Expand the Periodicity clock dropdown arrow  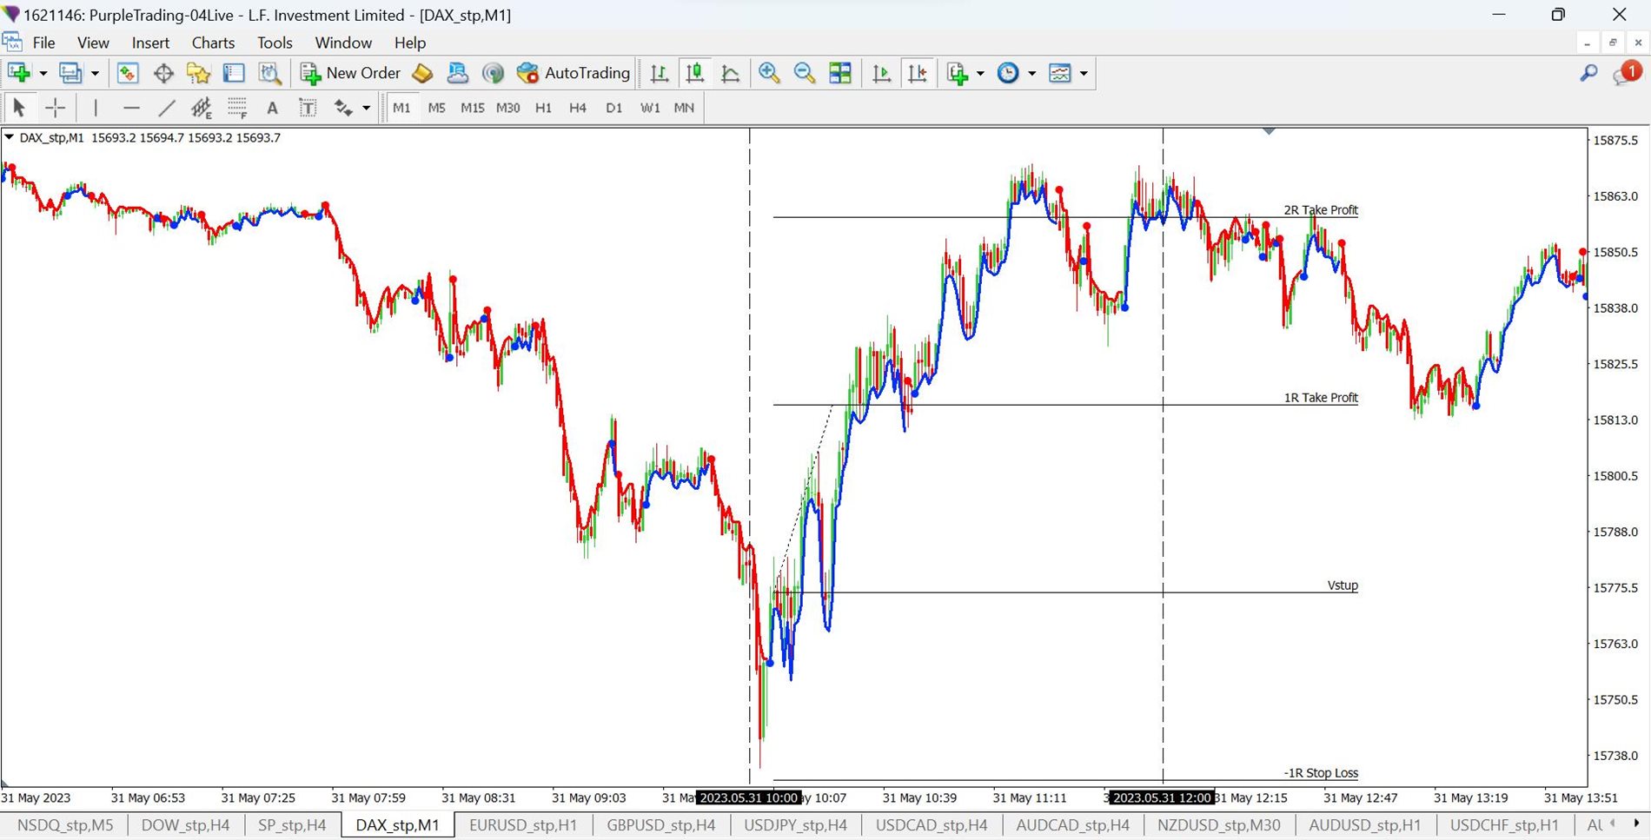[1032, 74]
